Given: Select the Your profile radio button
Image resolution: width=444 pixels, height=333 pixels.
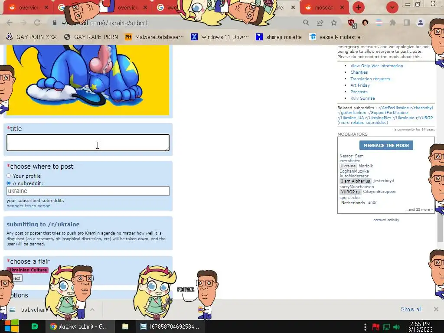Looking at the screenshot, I should pos(9,176).
